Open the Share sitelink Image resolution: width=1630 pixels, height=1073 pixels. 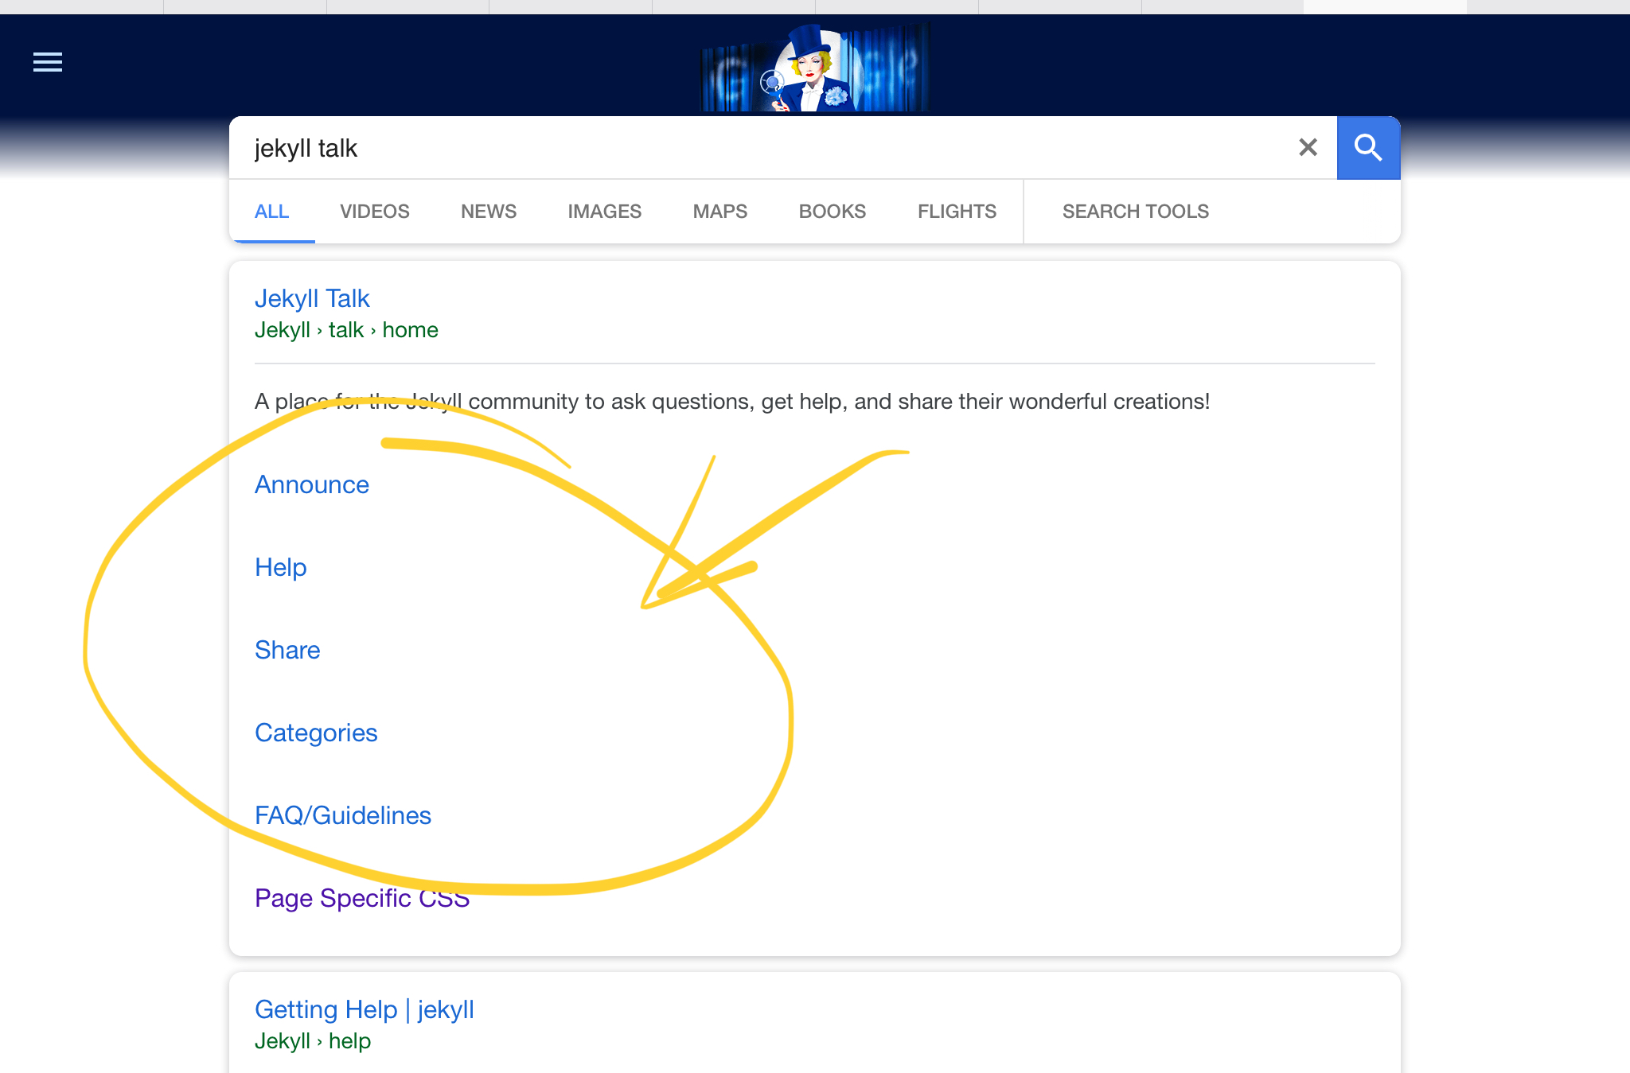pos(287,650)
